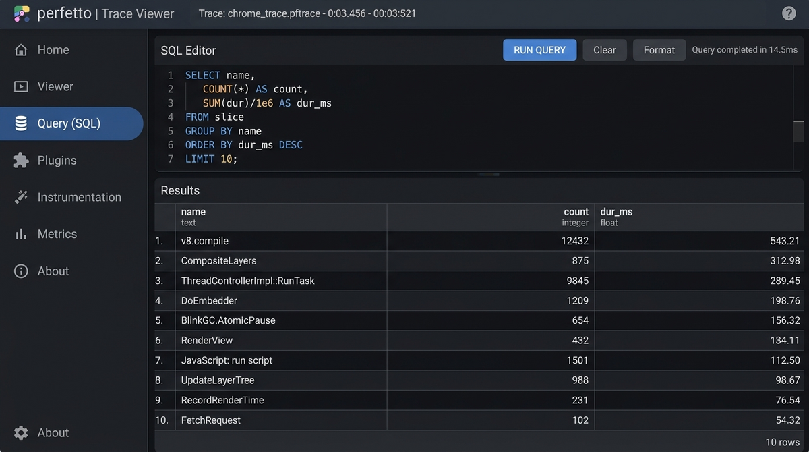This screenshot has width=809, height=452.
Task: Click the '10 rows' status text
Action: point(784,442)
